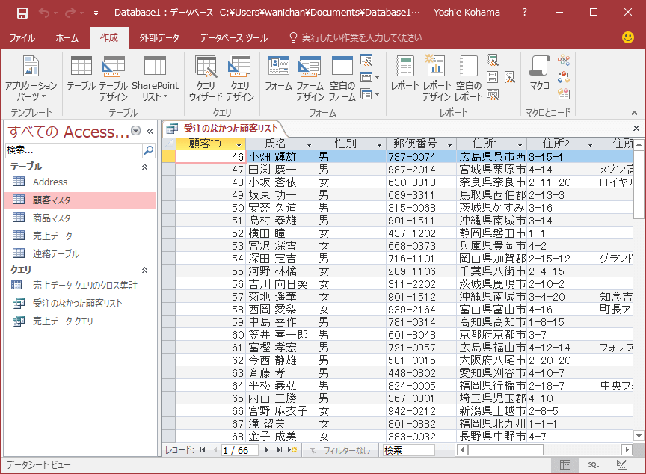The height and width of the screenshot is (474, 646).
Task: Open the 郵便番号 column filter dropdown
Action: click(449, 145)
